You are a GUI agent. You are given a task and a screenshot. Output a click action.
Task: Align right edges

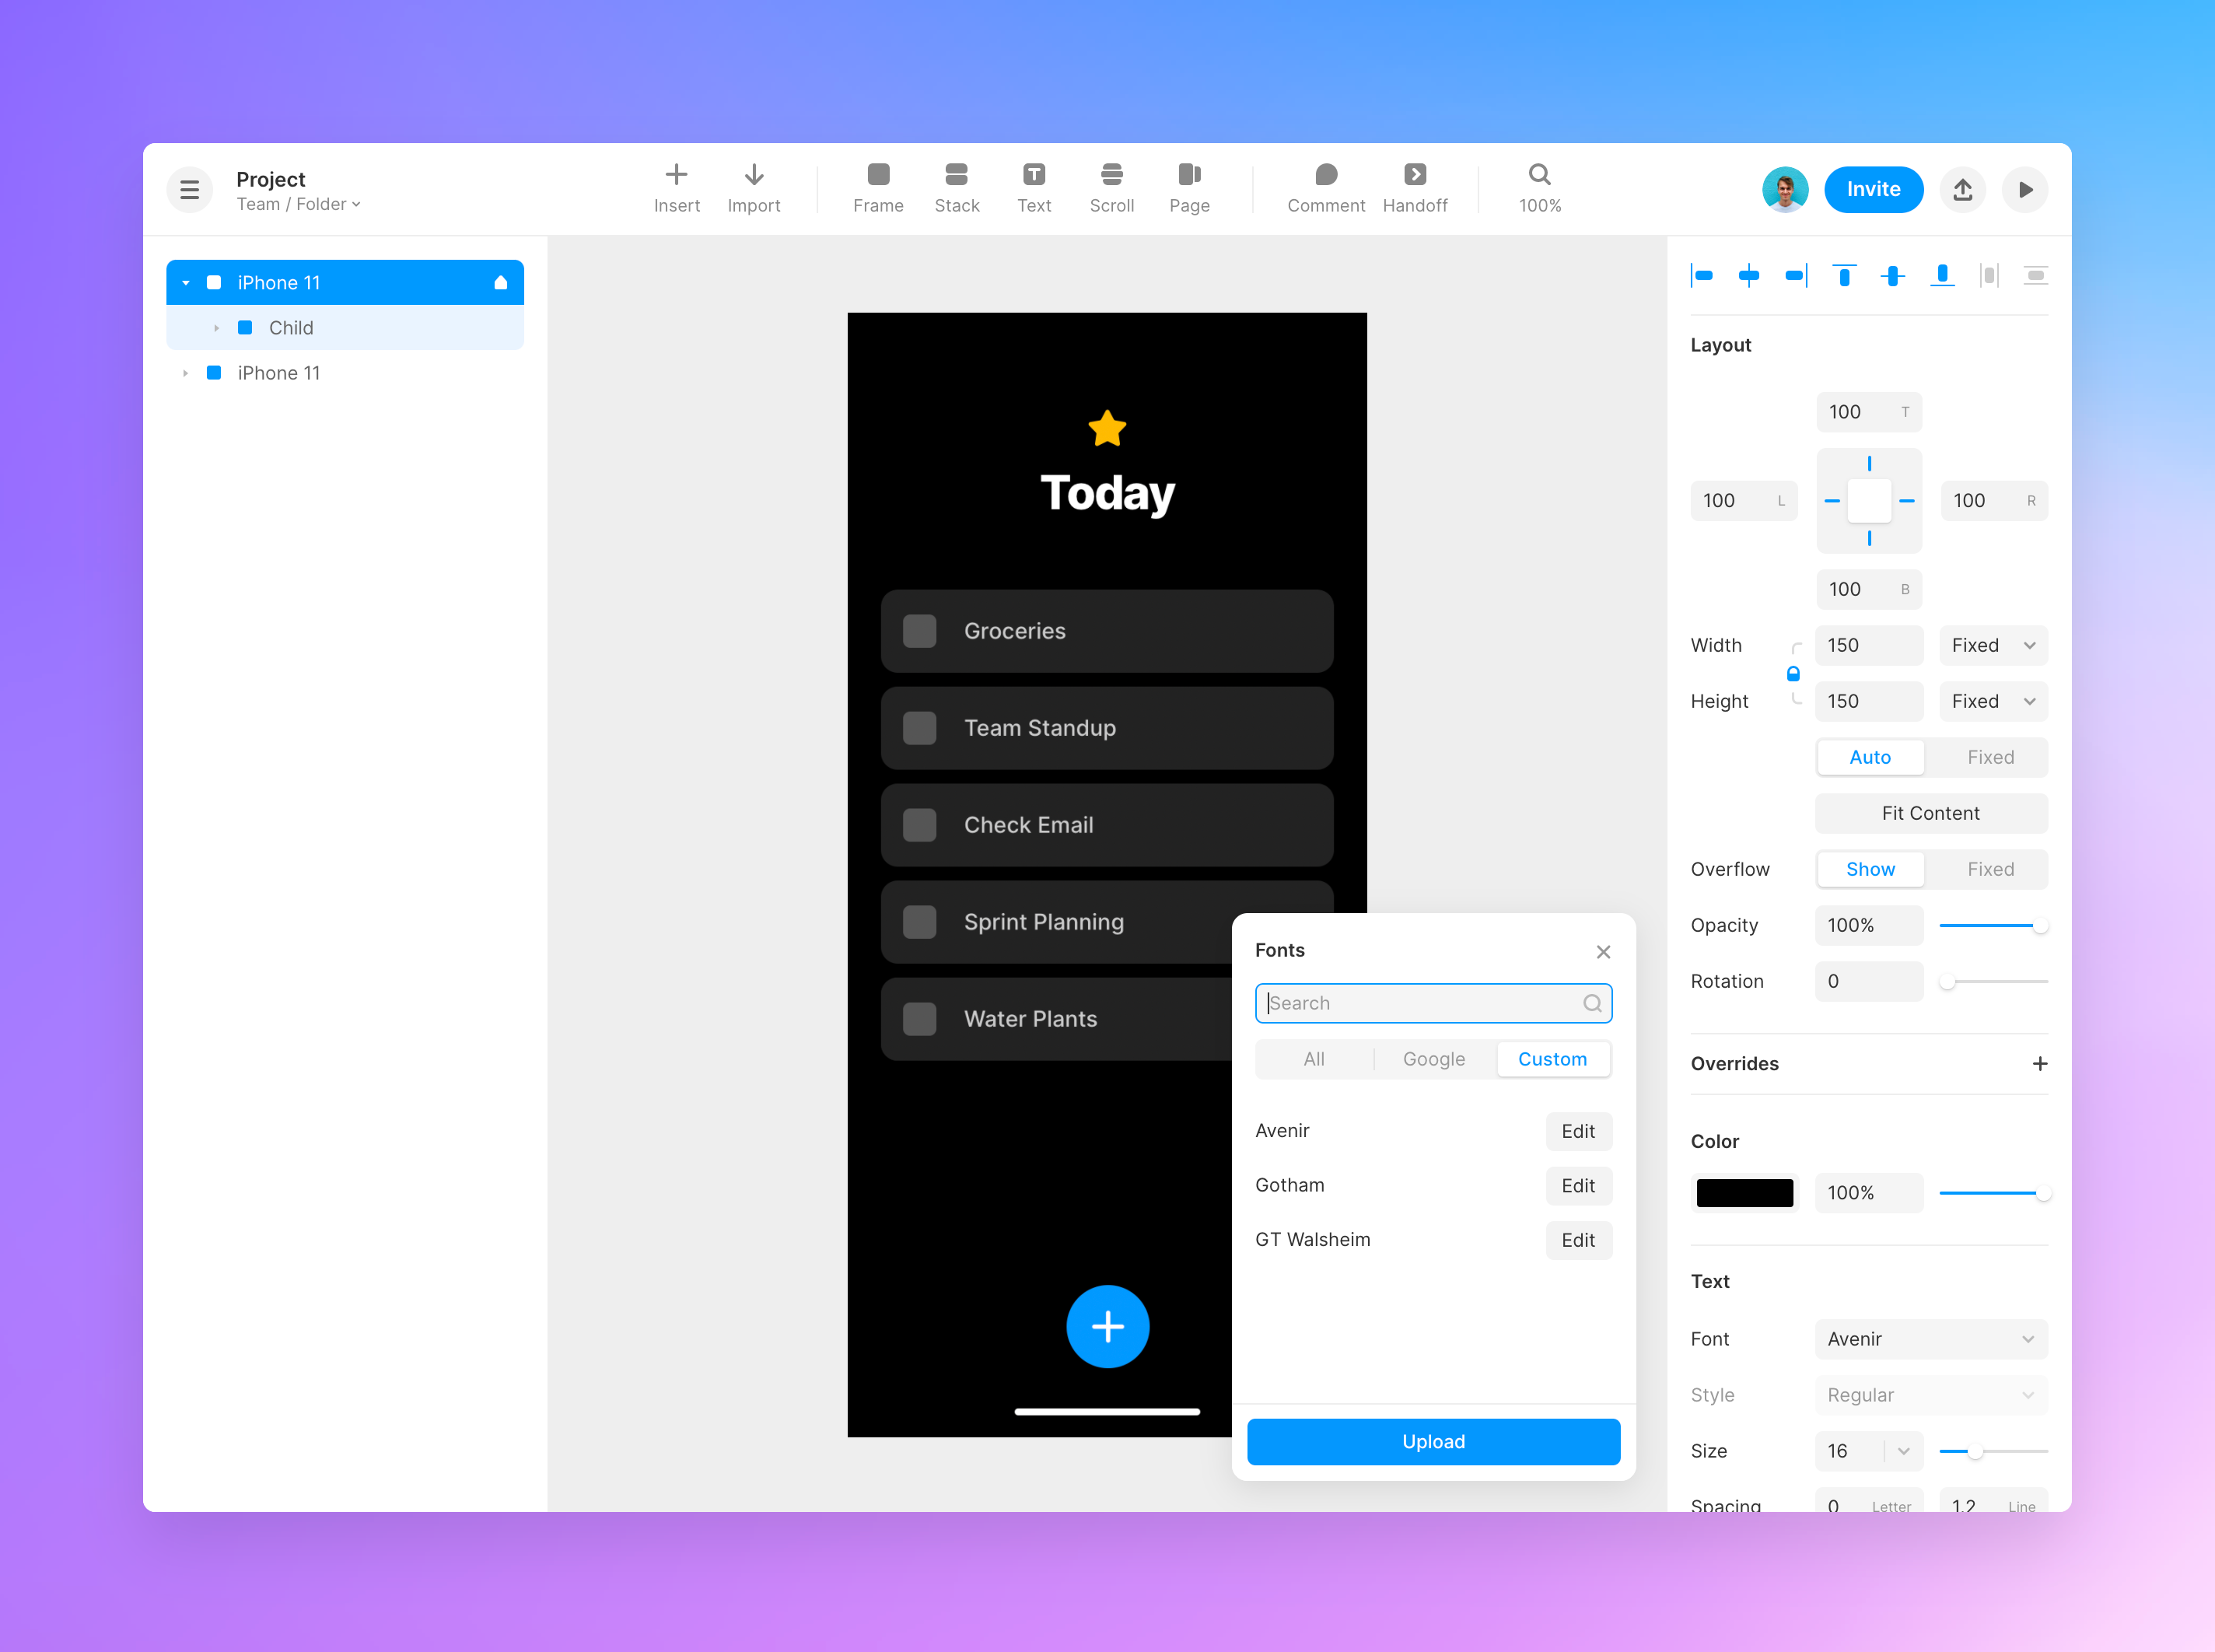[1796, 276]
